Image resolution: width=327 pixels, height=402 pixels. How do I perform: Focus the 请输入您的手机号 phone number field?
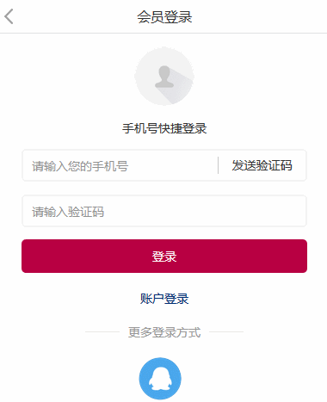click(x=120, y=165)
